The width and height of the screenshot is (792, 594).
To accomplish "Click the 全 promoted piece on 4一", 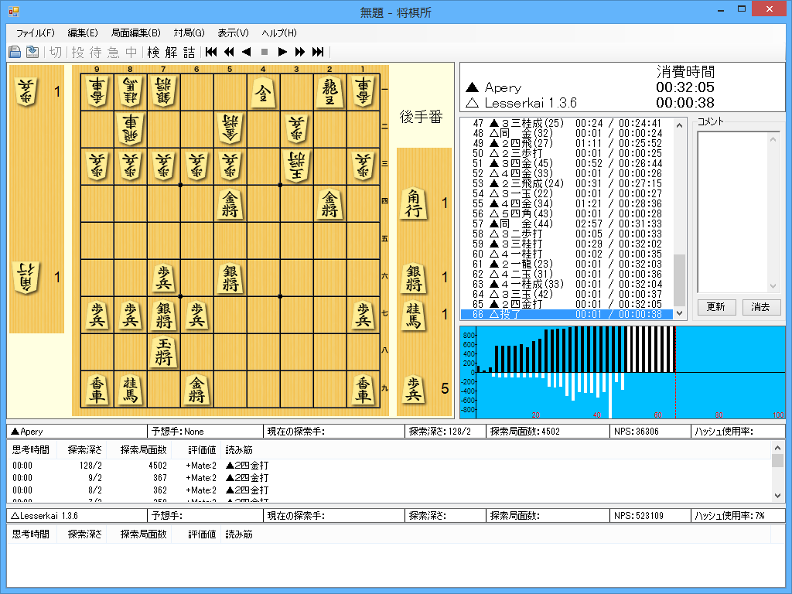I will [x=263, y=91].
